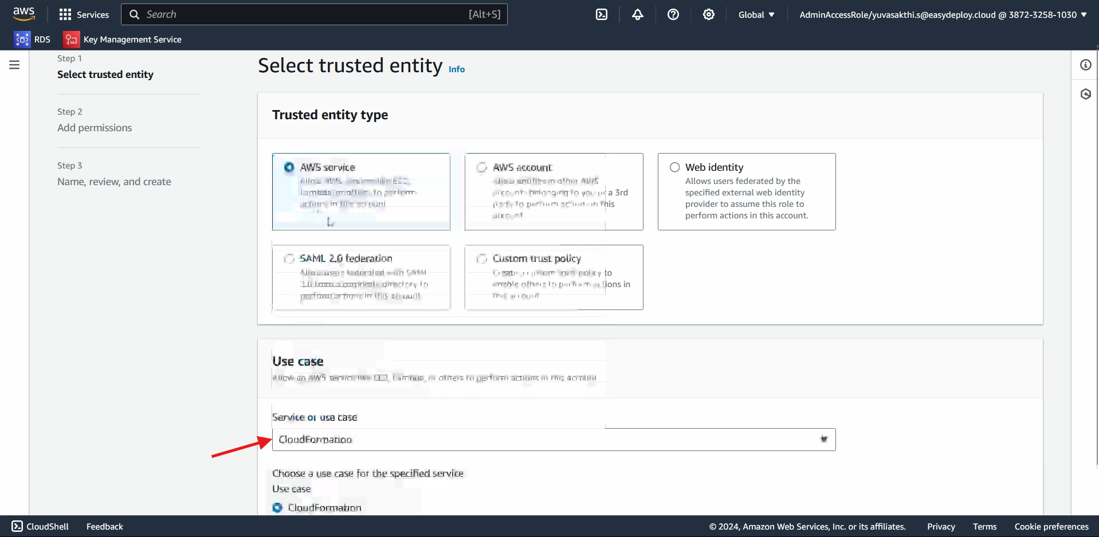Click the page vertical scrollbar
Image resolution: width=1099 pixels, height=537 pixels.
pyautogui.click(x=1097, y=258)
